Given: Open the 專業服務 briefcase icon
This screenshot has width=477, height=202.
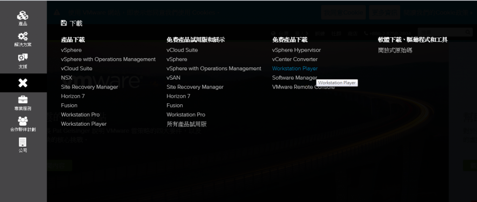Looking at the screenshot, I should pos(23,100).
